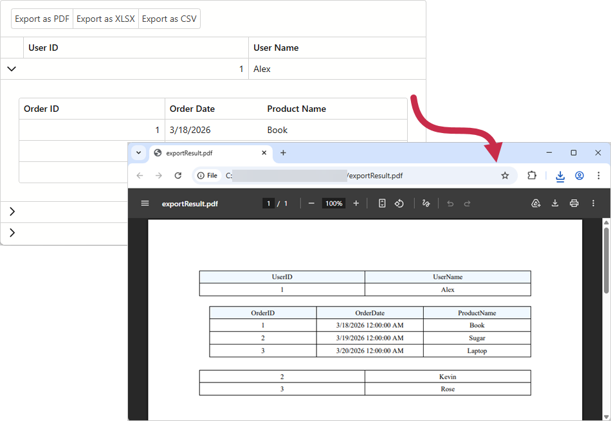Click the File site info chip
This screenshot has height=421, width=611.
click(207, 175)
